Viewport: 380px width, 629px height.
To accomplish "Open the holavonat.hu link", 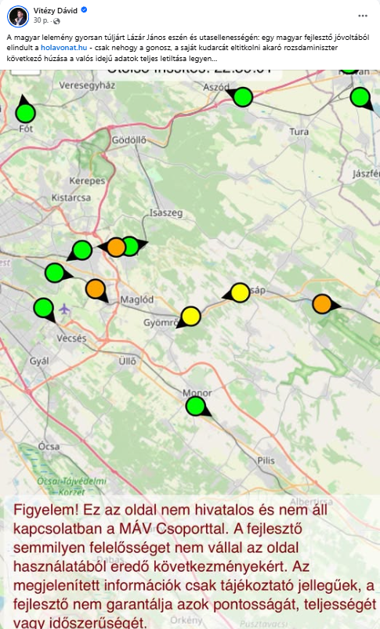I will [63, 47].
